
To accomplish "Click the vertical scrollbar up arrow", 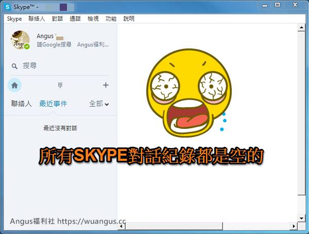I will tap(301, 27).
